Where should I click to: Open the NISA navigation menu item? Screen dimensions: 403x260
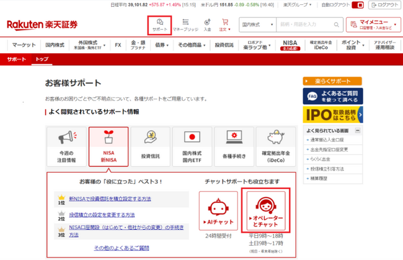pos(290,45)
